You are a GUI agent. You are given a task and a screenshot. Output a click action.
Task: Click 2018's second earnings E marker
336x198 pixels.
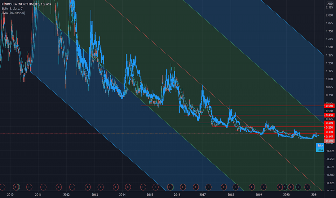tap(252, 187)
